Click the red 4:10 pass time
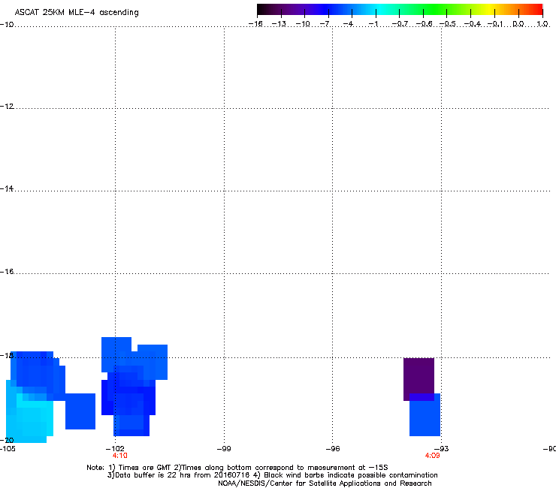 pos(120,456)
